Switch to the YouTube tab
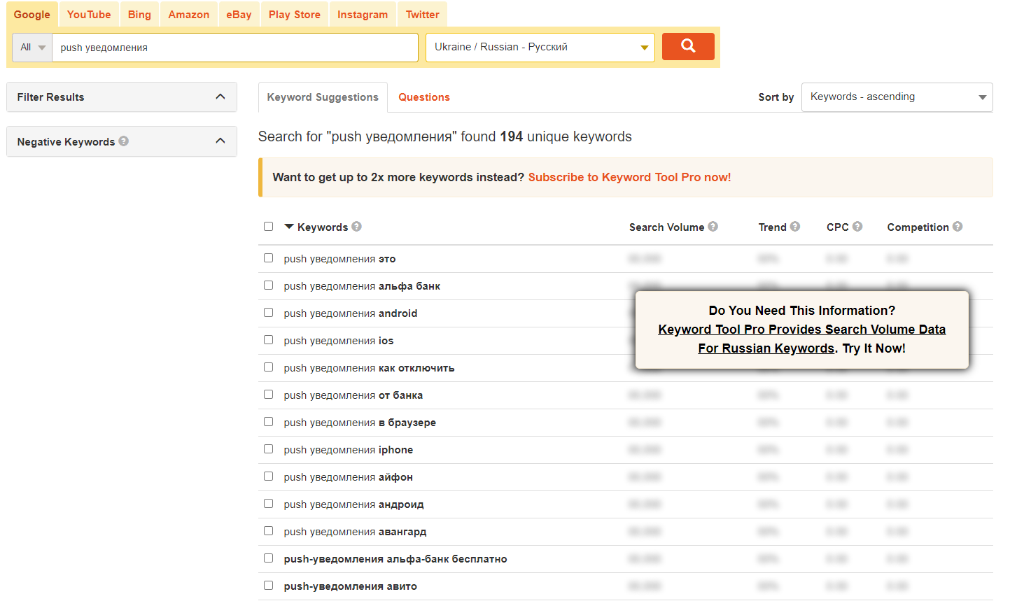 click(89, 15)
